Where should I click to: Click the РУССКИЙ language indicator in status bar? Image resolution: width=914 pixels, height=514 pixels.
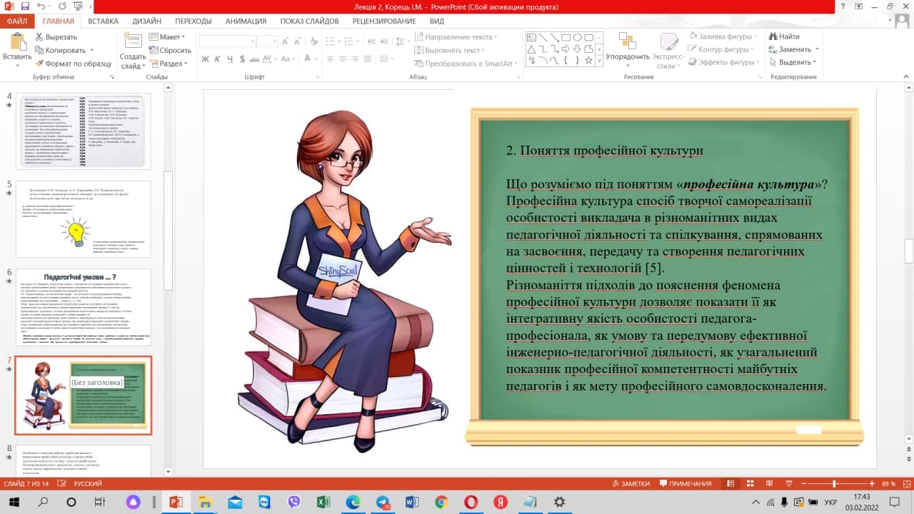point(88,483)
